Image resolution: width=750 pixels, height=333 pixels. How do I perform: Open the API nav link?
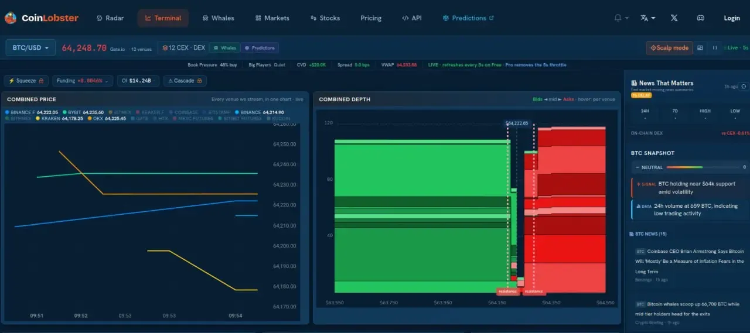click(412, 18)
